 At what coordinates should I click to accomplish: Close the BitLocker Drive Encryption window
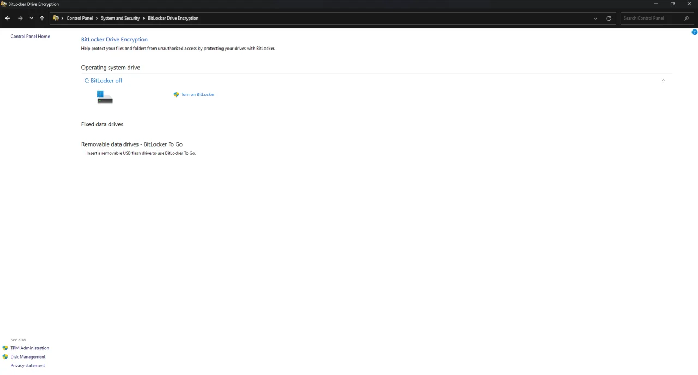tap(689, 4)
